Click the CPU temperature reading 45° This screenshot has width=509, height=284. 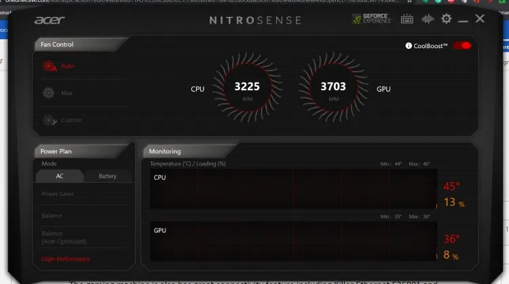coord(451,186)
